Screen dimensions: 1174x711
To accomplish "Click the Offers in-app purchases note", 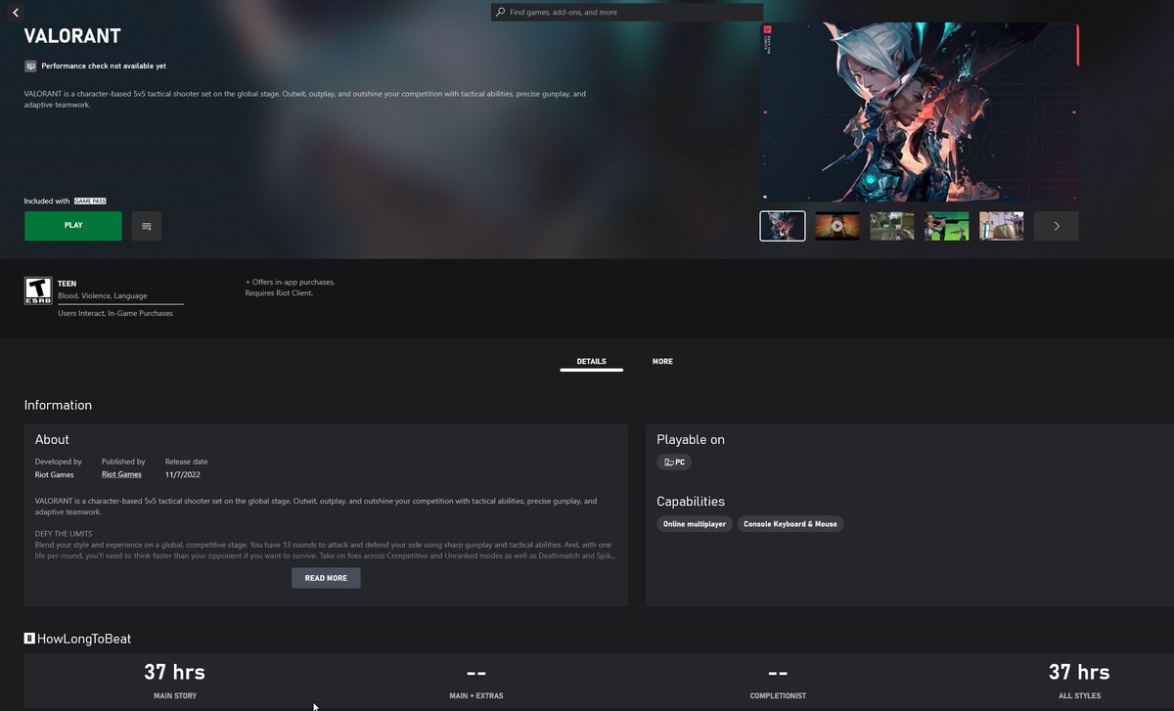I will (290, 282).
